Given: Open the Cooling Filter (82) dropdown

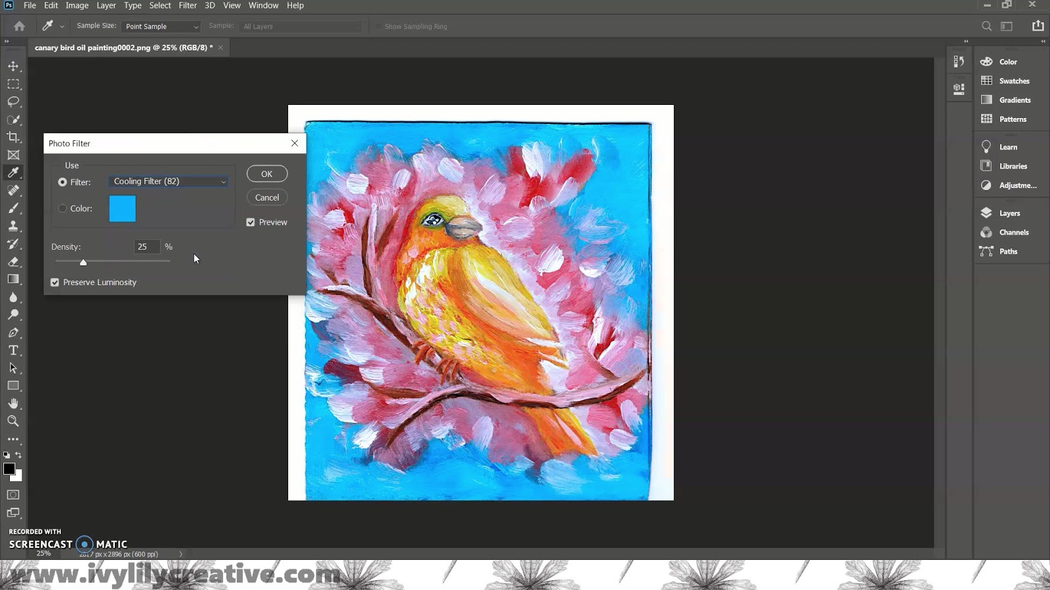Looking at the screenshot, I should tap(169, 182).
